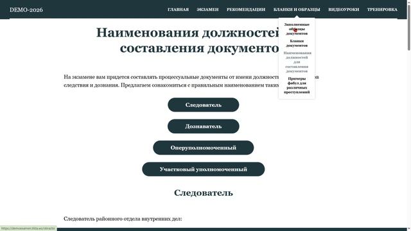The height and width of the screenshot is (231, 411).
Task: Click text Следователь районного отдела внутренних дел
Action: click(x=123, y=219)
